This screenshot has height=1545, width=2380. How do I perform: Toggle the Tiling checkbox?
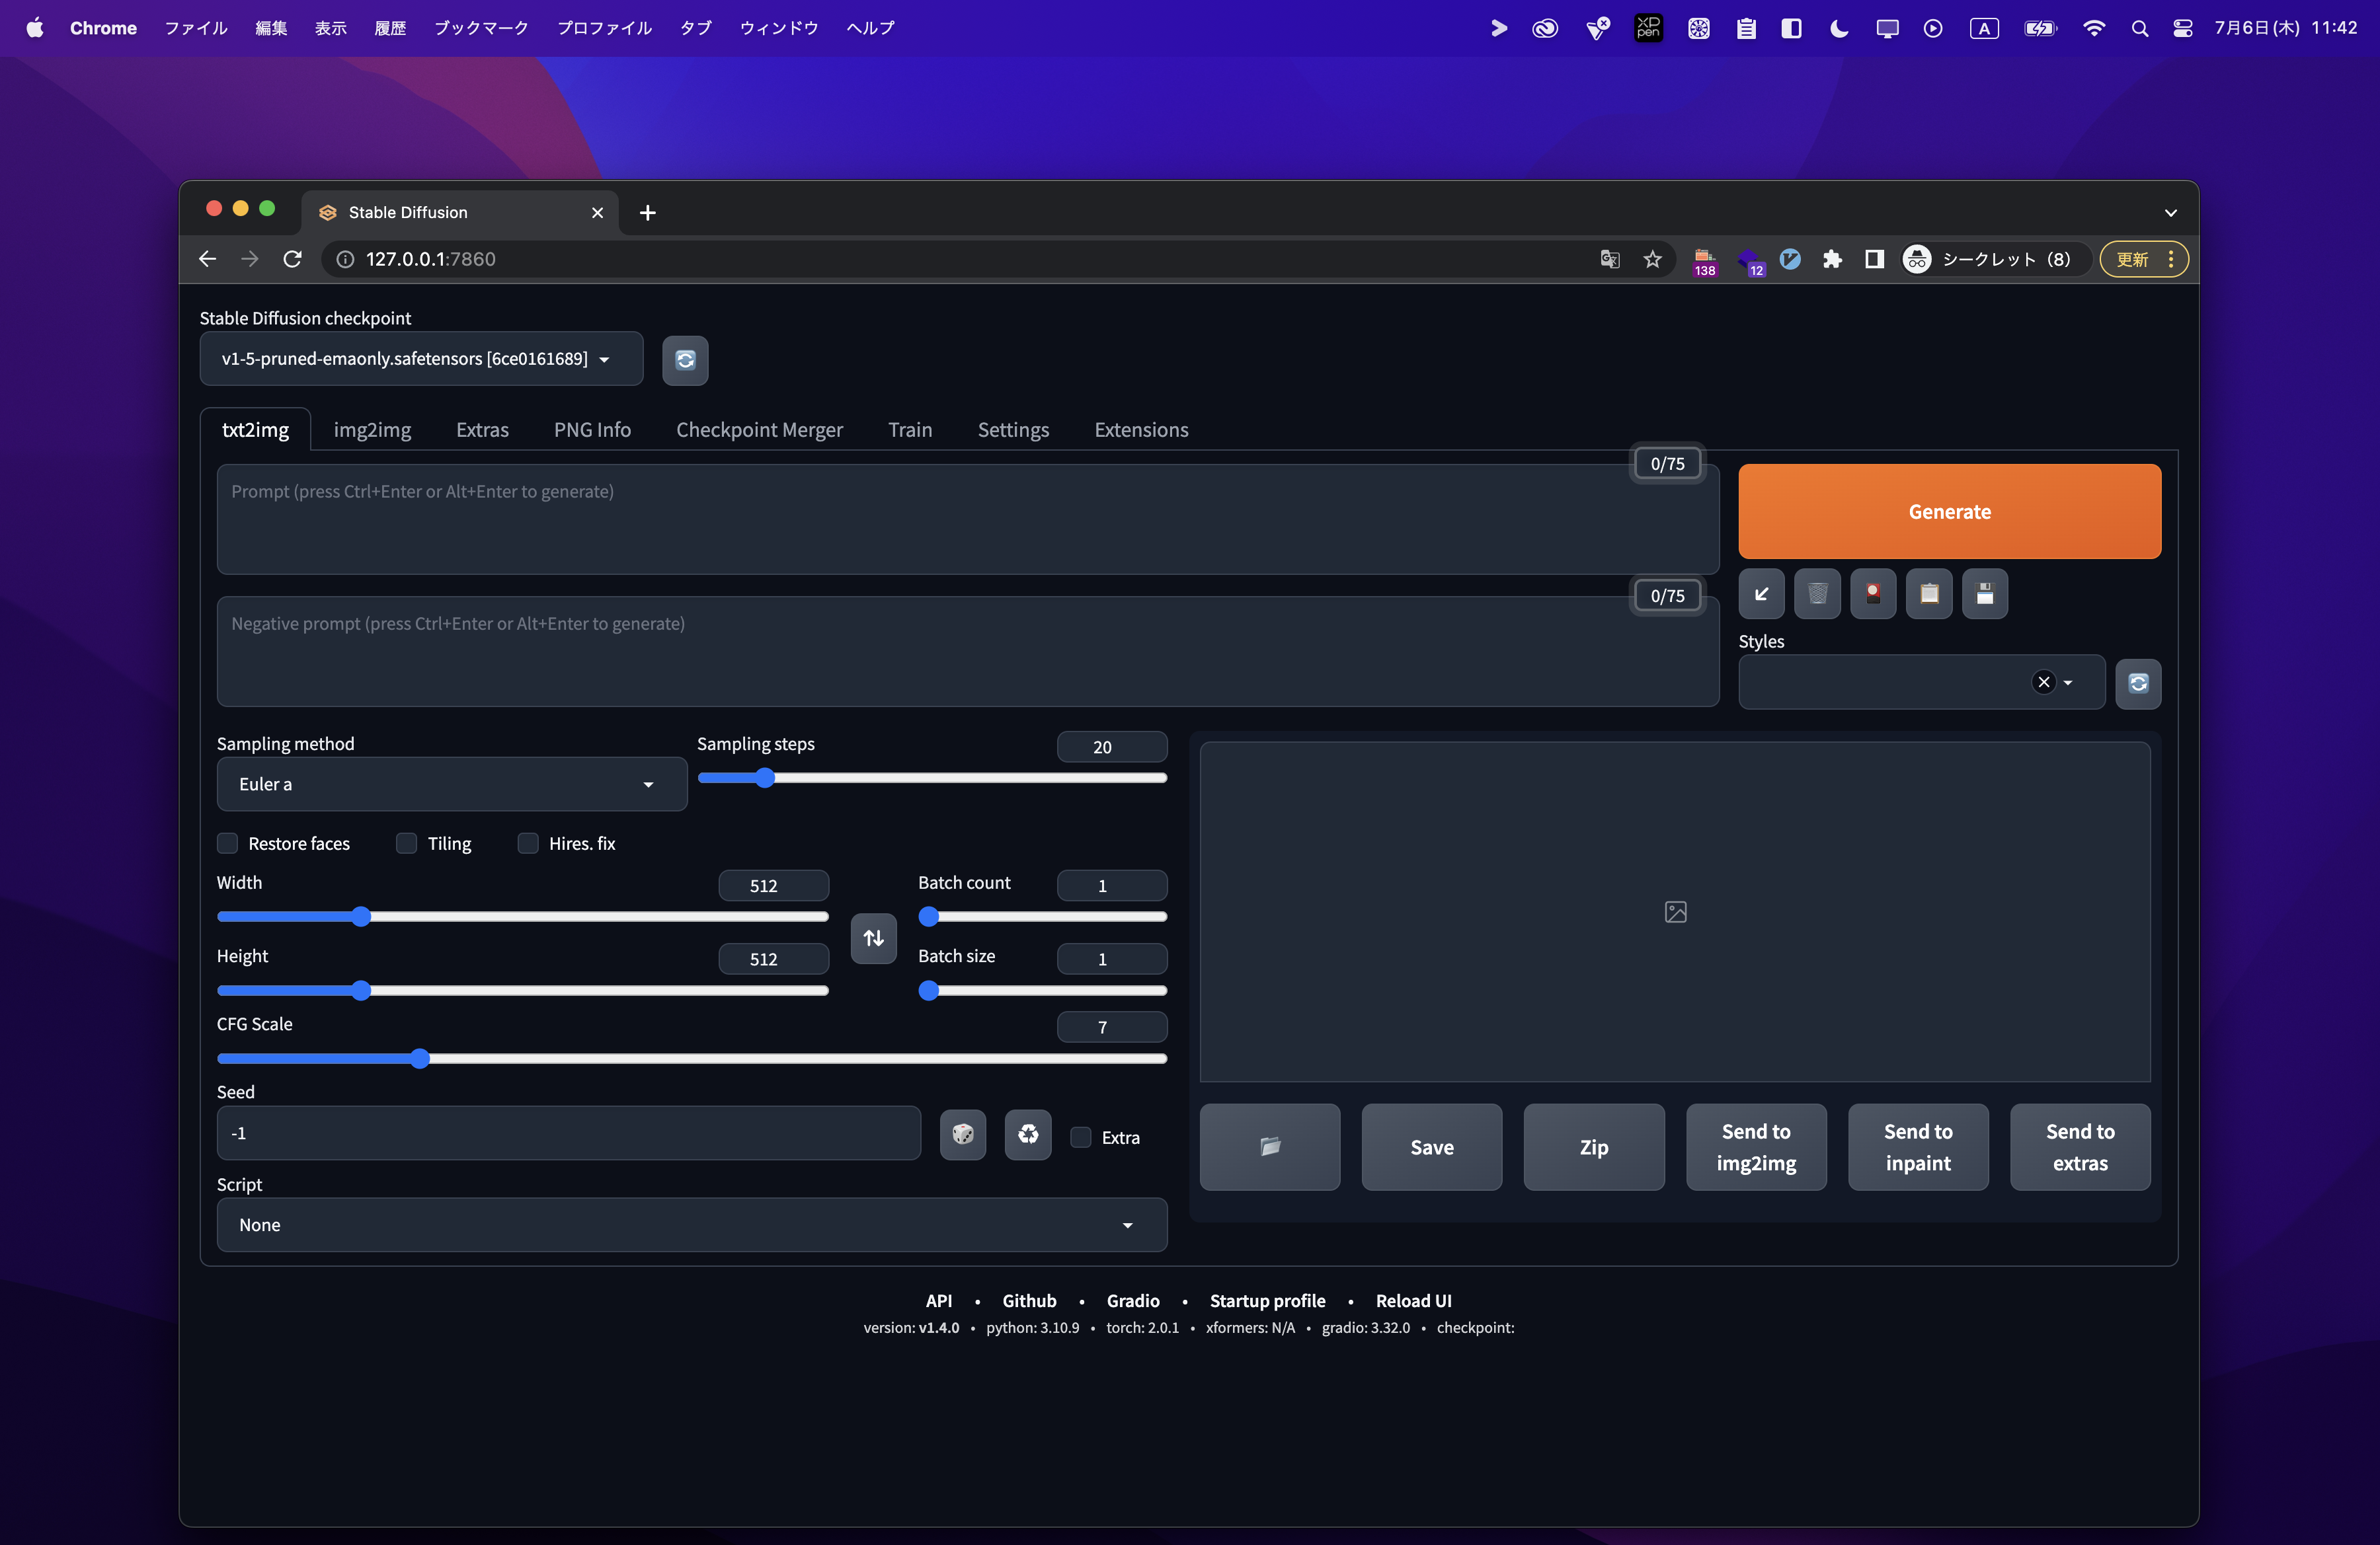(x=407, y=843)
